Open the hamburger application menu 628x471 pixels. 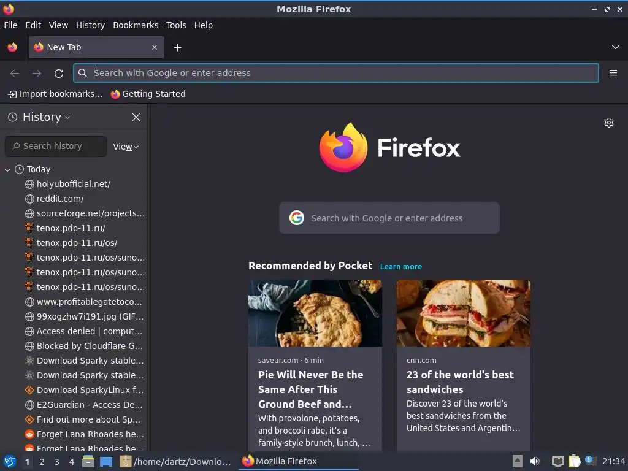(x=613, y=73)
